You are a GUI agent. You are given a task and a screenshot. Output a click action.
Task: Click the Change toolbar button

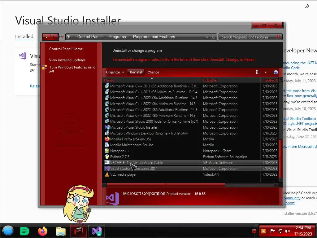coord(153,72)
